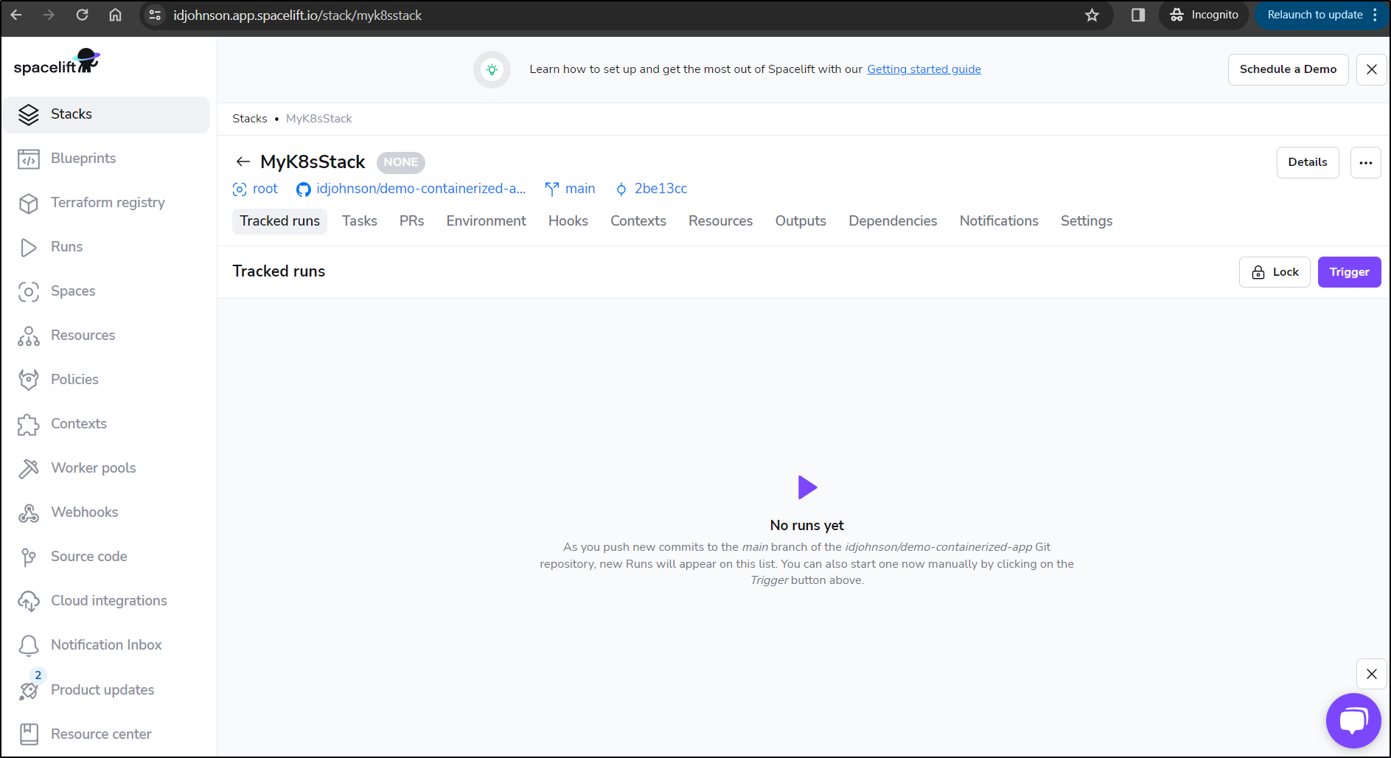The width and height of the screenshot is (1391, 758).
Task: Open the Source code branch icon
Action: pyautogui.click(x=29, y=557)
